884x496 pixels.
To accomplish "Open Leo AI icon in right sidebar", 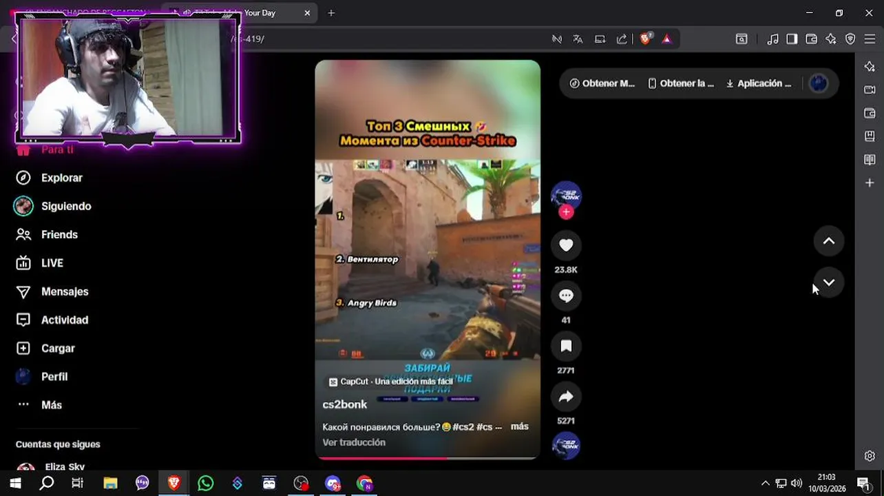I will coord(870,66).
